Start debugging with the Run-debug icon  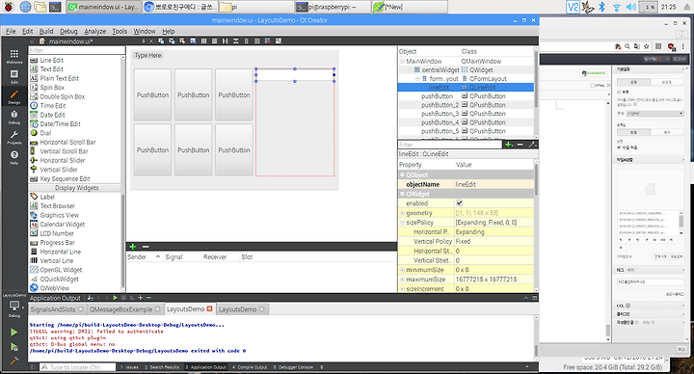tap(14, 347)
